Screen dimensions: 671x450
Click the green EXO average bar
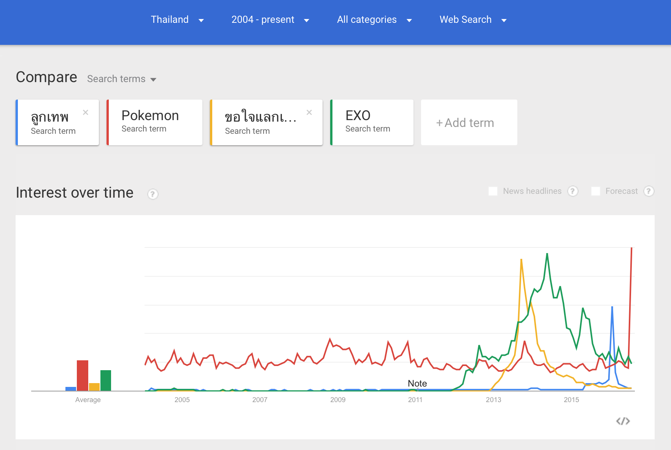click(x=106, y=380)
